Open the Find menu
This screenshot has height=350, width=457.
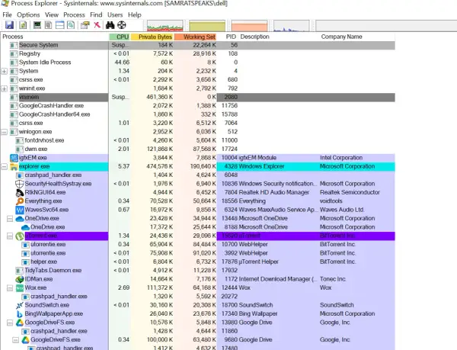click(96, 14)
